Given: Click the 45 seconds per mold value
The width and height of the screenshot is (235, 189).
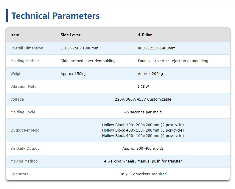Looking at the screenshot, I should pyautogui.click(x=143, y=112).
